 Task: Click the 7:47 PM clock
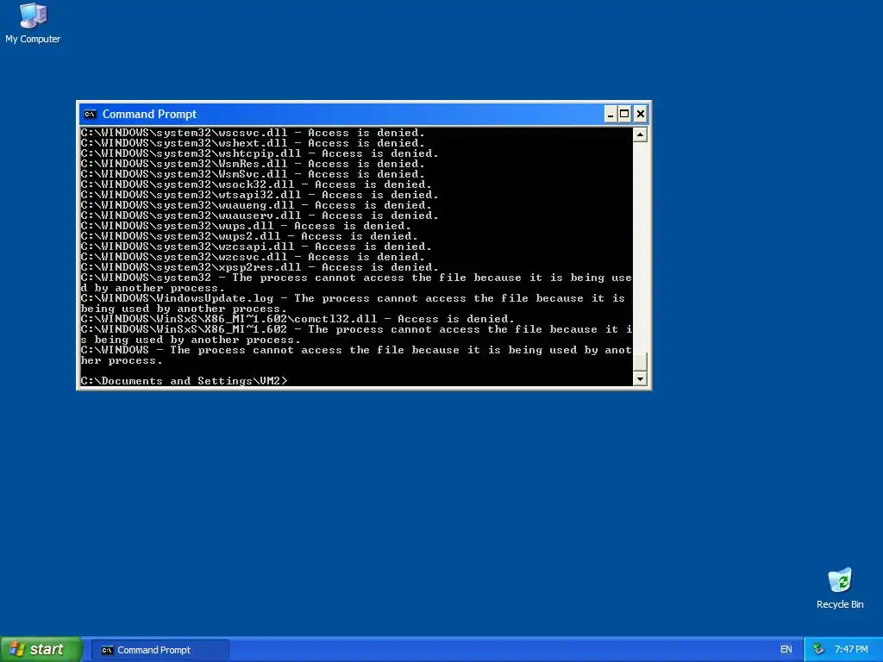pyautogui.click(x=851, y=650)
